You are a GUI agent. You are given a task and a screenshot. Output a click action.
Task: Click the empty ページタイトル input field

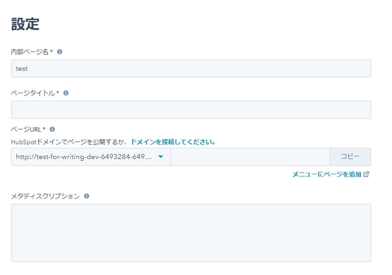(191, 110)
